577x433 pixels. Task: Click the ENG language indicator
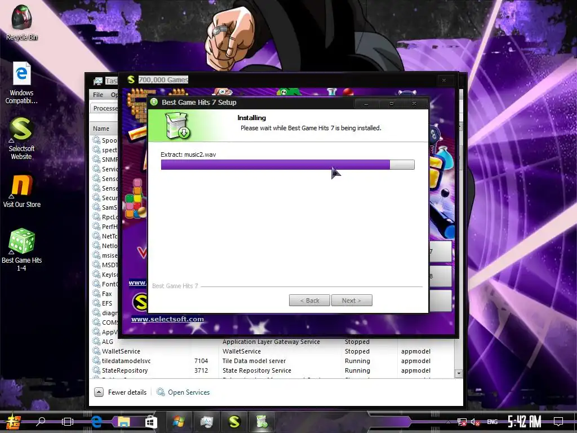point(492,422)
